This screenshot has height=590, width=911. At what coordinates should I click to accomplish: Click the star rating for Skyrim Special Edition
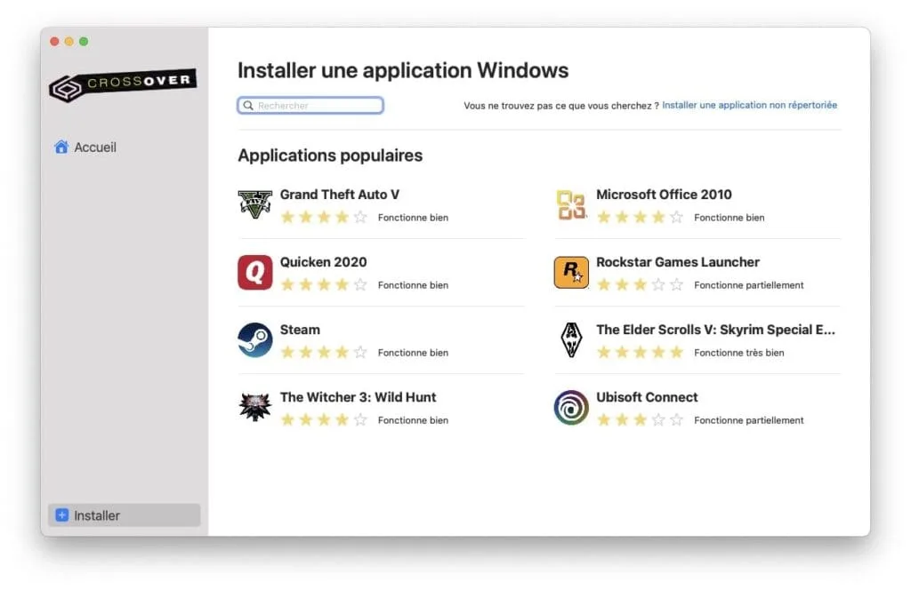point(640,352)
